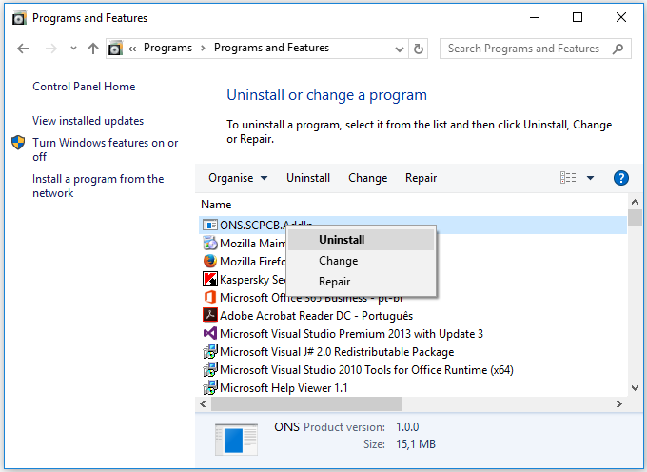
Task: Select Microsoft Visual Studio 2010 Tools for Office Runtime
Action: 366,370
